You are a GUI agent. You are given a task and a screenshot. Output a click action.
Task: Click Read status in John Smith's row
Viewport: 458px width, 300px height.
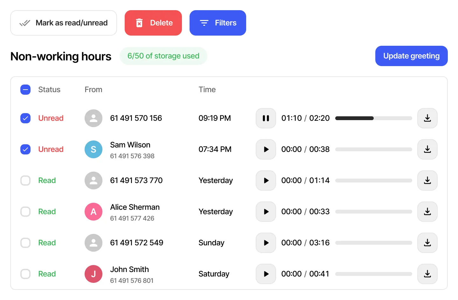click(47, 274)
